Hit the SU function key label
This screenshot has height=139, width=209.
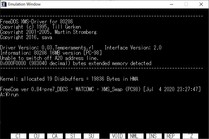91,136
